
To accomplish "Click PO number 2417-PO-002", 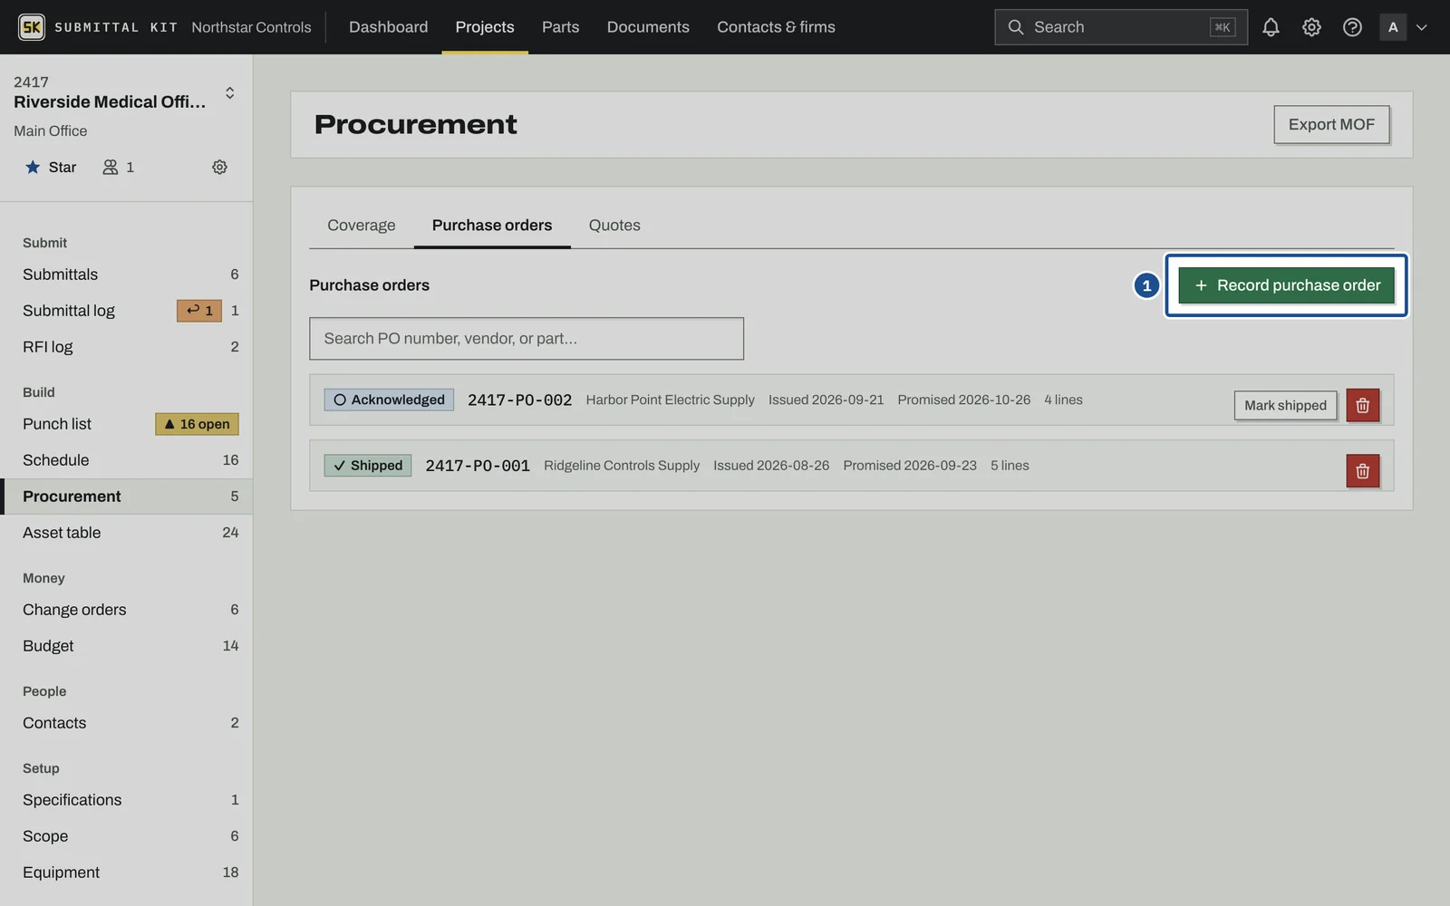I will 519,400.
